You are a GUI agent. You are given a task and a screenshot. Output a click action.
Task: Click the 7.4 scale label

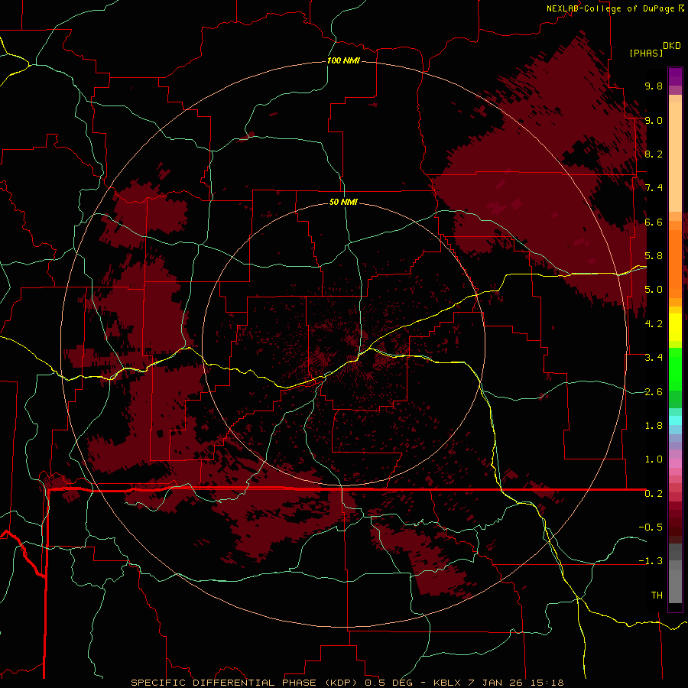pyautogui.click(x=654, y=188)
